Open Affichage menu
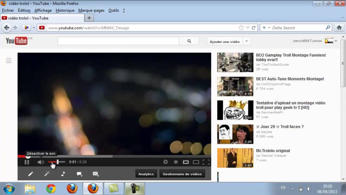This screenshot has width=346, height=195. click(x=43, y=10)
